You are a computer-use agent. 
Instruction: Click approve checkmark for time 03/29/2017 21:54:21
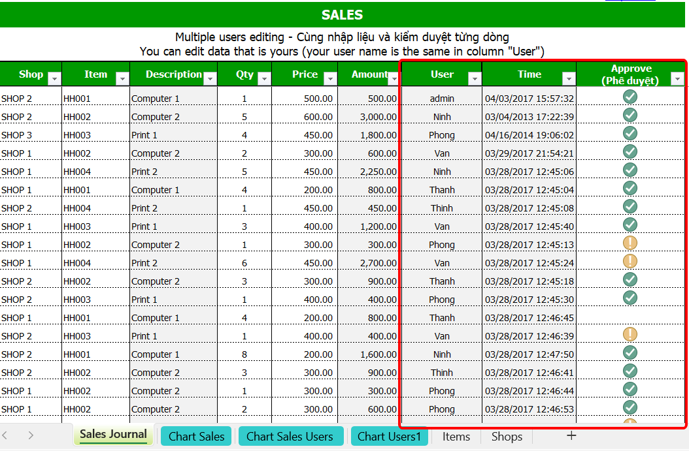(x=630, y=152)
